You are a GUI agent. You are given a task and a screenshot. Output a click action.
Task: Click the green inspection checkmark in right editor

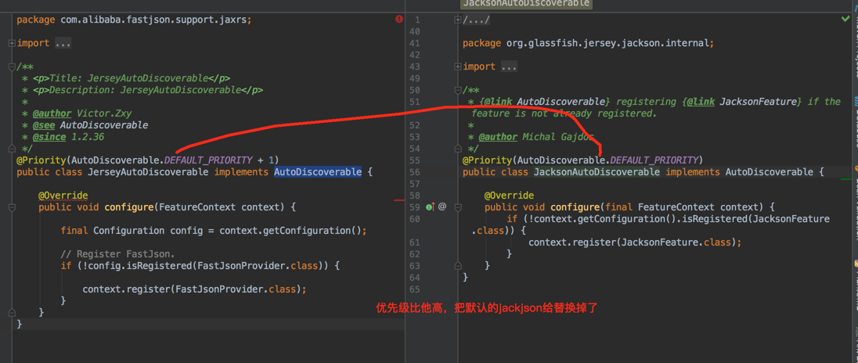point(846,19)
